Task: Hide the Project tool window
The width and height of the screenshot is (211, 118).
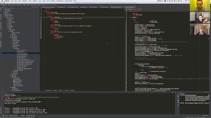Action: (38, 7)
